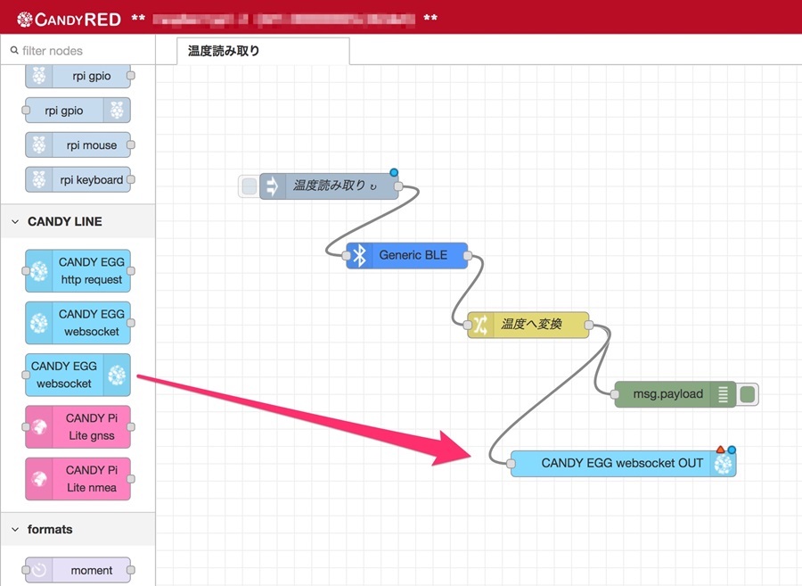Click the globe icon on CANDY Pi Lite gnss
Viewport: 802px width, 586px height.
(39, 427)
